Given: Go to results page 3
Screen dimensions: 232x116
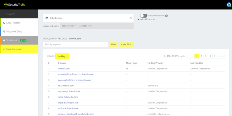Looking at the screenshot, I should pos(206,56).
